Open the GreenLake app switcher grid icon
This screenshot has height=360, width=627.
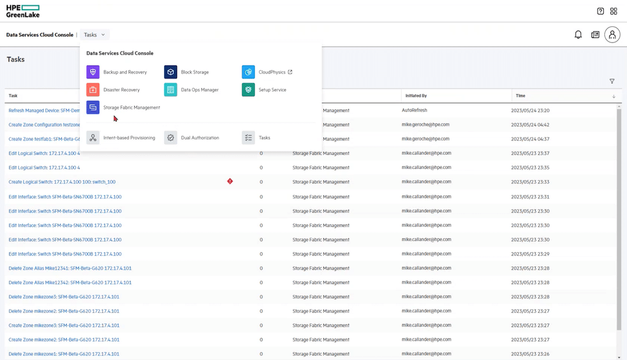tap(614, 11)
